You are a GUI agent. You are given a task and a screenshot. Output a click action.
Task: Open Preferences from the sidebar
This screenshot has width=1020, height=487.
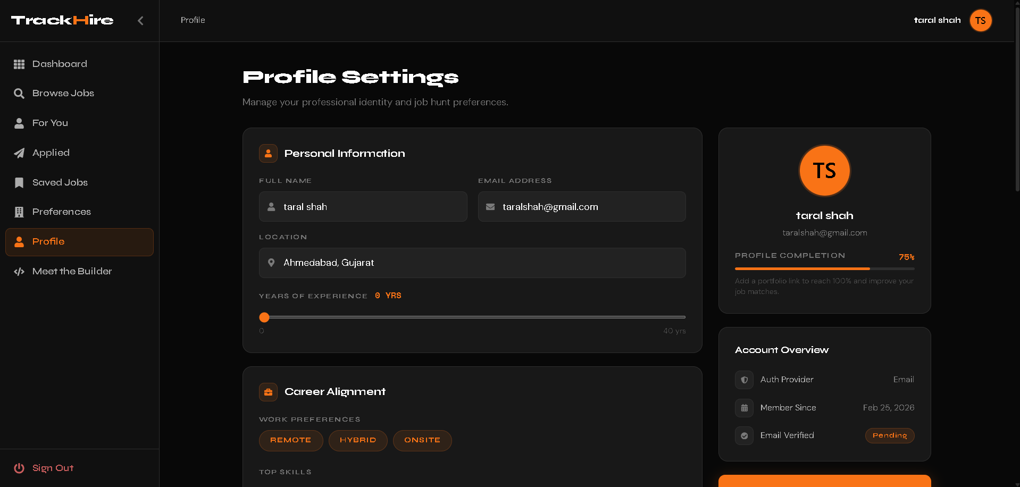[x=79, y=212]
